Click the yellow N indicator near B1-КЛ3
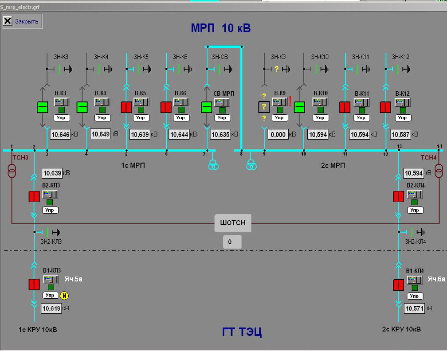The image size is (447, 351). [64, 296]
